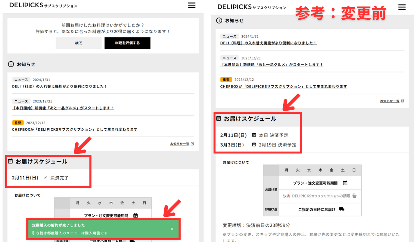Click info icon beside right お知らせ heading
The image size is (416, 242).
[219, 20]
